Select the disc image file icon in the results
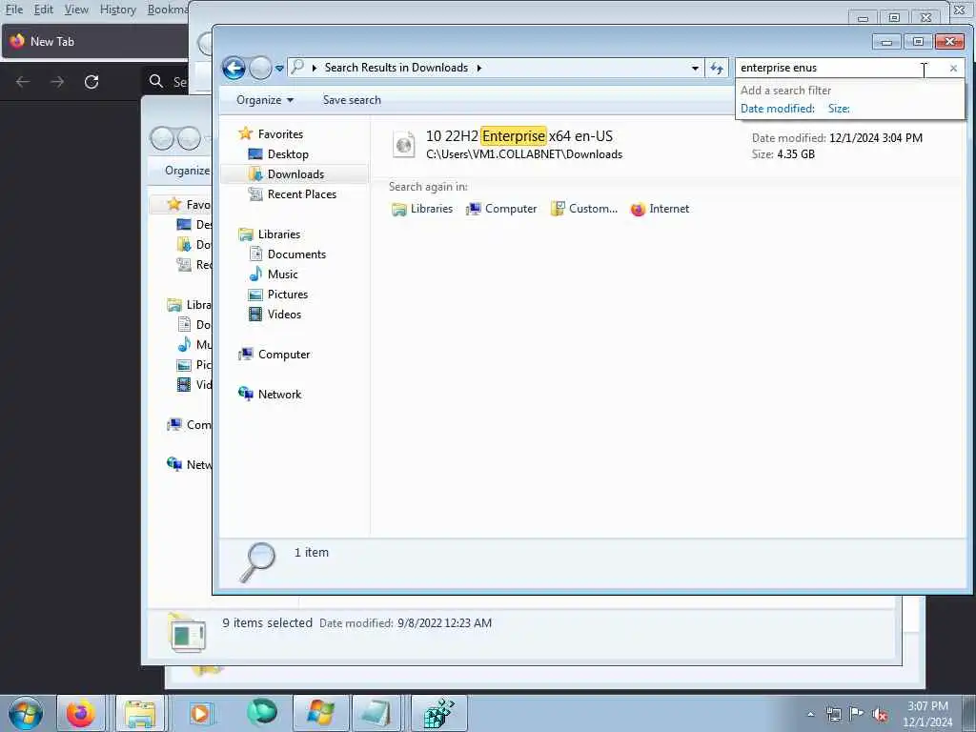 tap(404, 145)
